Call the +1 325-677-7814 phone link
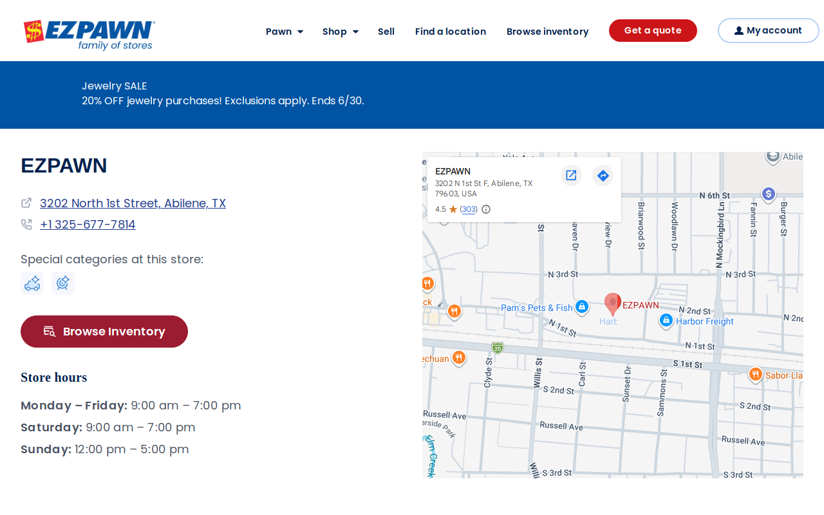The width and height of the screenshot is (824, 515). (x=88, y=225)
